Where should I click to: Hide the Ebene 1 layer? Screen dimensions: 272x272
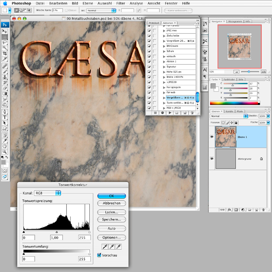(211, 137)
